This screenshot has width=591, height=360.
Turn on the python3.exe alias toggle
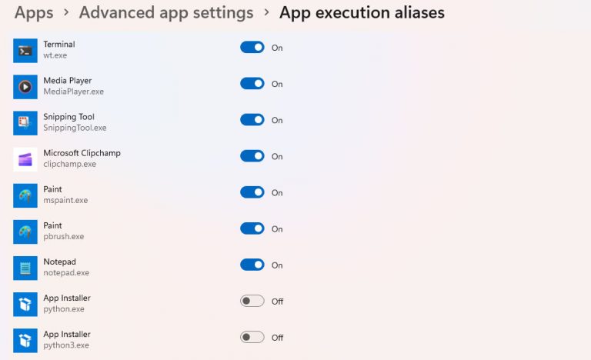pyautogui.click(x=252, y=337)
